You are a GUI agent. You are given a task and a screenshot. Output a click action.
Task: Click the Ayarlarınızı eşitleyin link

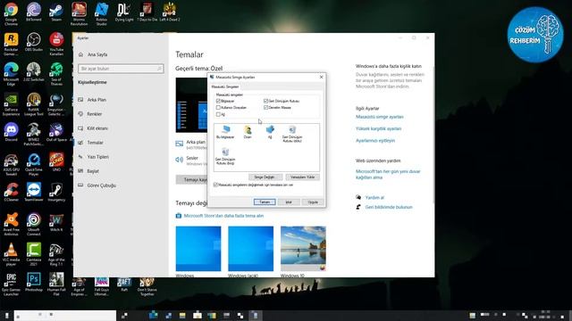375,141
